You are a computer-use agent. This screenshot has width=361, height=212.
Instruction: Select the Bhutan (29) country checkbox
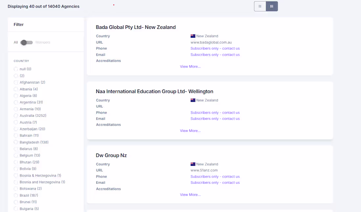pyautogui.click(x=16, y=162)
